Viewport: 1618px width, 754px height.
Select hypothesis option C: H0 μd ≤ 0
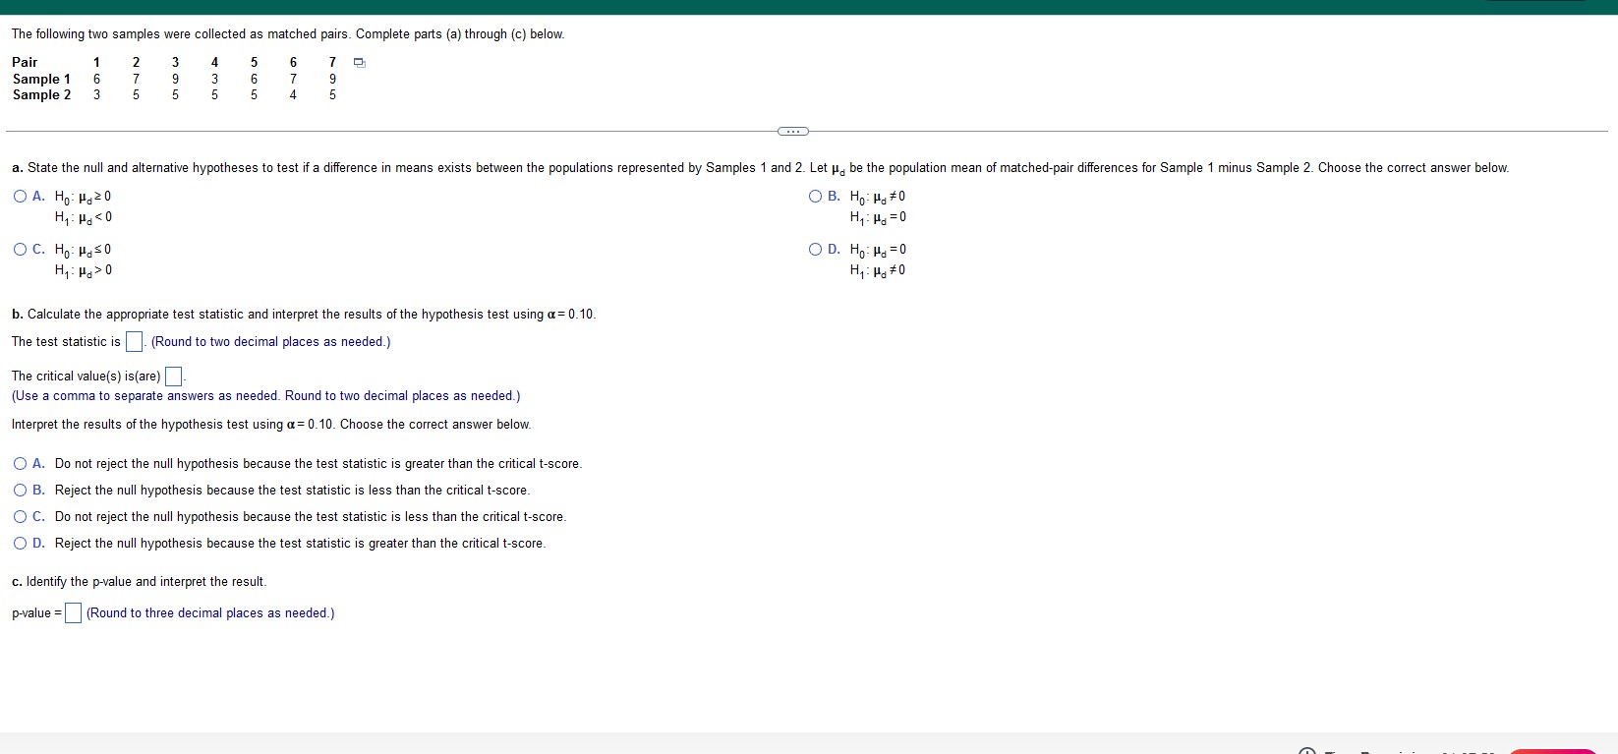coord(21,249)
